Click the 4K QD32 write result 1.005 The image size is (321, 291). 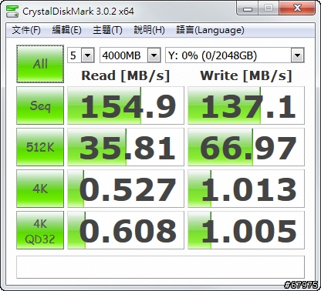point(246,230)
